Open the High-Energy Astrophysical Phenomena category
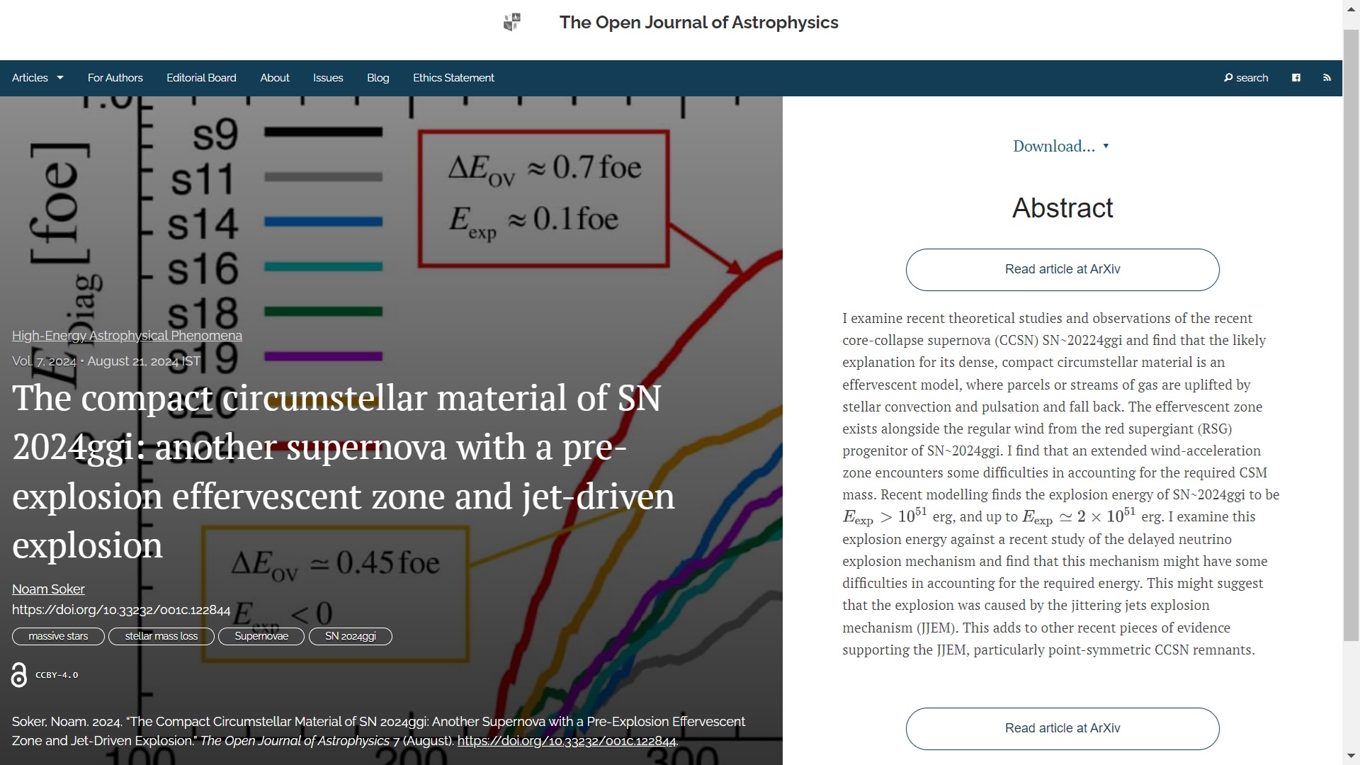This screenshot has height=765, width=1360. (127, 336)
